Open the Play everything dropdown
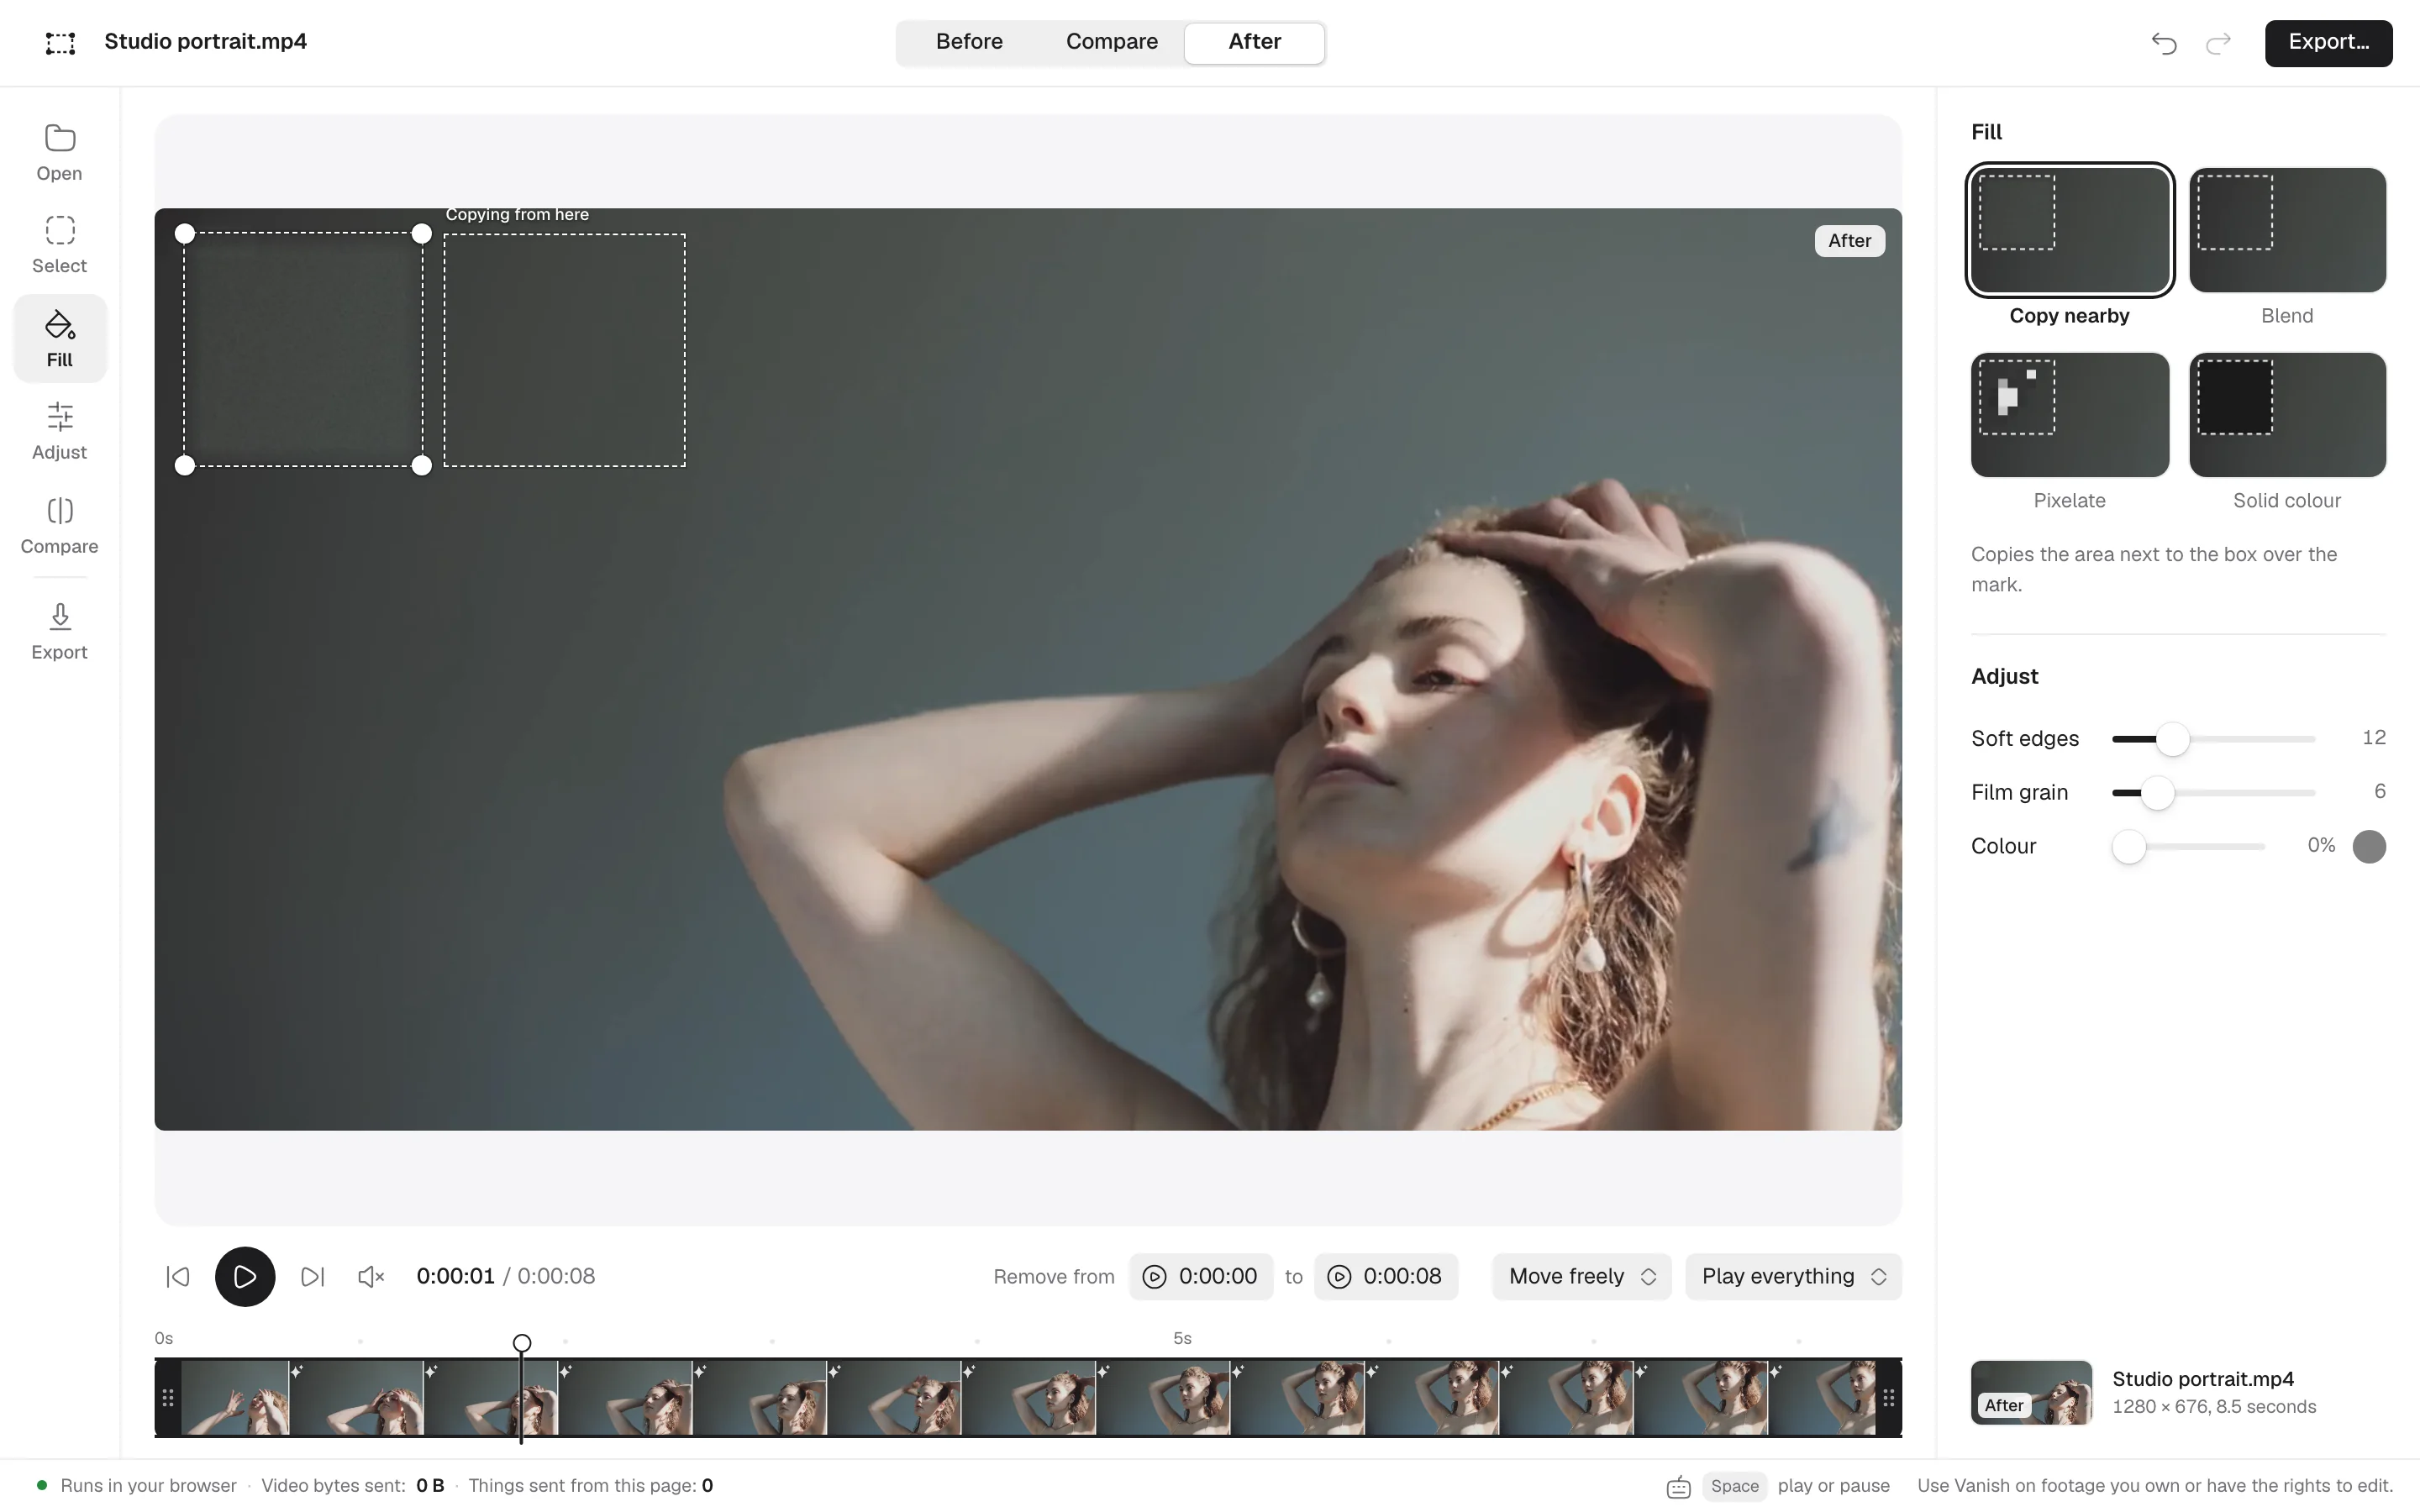This screenshot has height=1512, width=2420. (1793, 1277)
